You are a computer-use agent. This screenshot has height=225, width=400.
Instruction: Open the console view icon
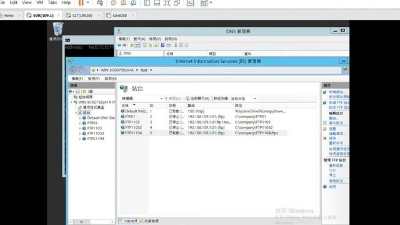tap(190, 2)
